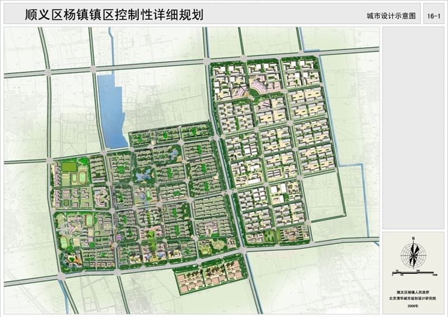Click the 北京清华城市规划设计研究院 text

point(413,299)
